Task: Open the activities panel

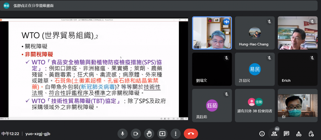Action: [x=299, y=134]
